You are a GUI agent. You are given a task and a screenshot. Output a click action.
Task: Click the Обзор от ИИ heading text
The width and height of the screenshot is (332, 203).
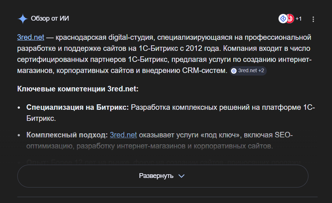pyautogui.click(x=50, y=18)
